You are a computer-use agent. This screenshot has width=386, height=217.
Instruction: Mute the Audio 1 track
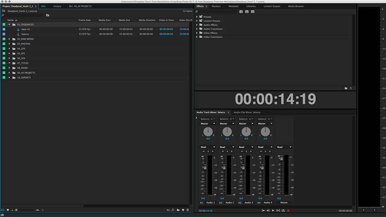point(203,151)
